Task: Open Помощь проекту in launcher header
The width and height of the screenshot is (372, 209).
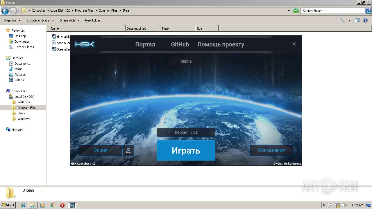Action: (221, 44)
